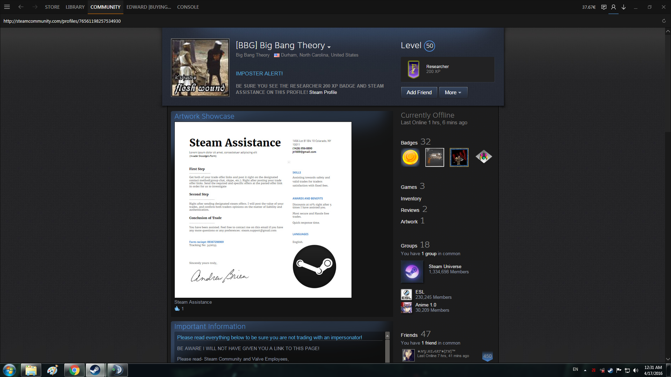Click the ESL group icon

(406, 295)
